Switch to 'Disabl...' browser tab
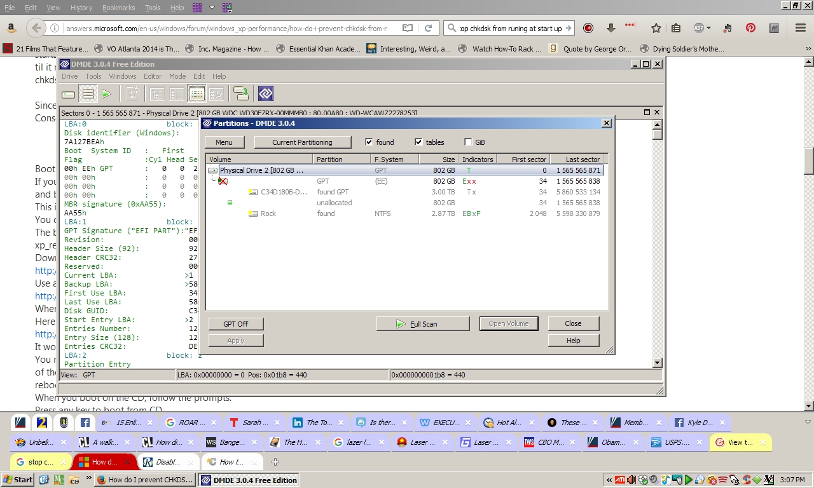 click(169, 462)
